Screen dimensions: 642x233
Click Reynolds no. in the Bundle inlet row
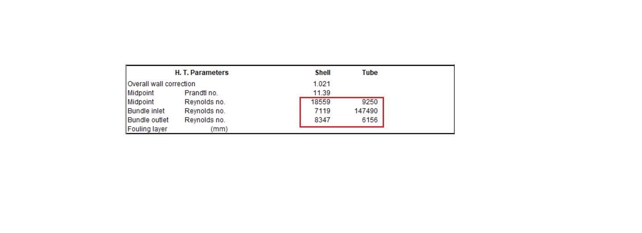[x=205, y=111]
